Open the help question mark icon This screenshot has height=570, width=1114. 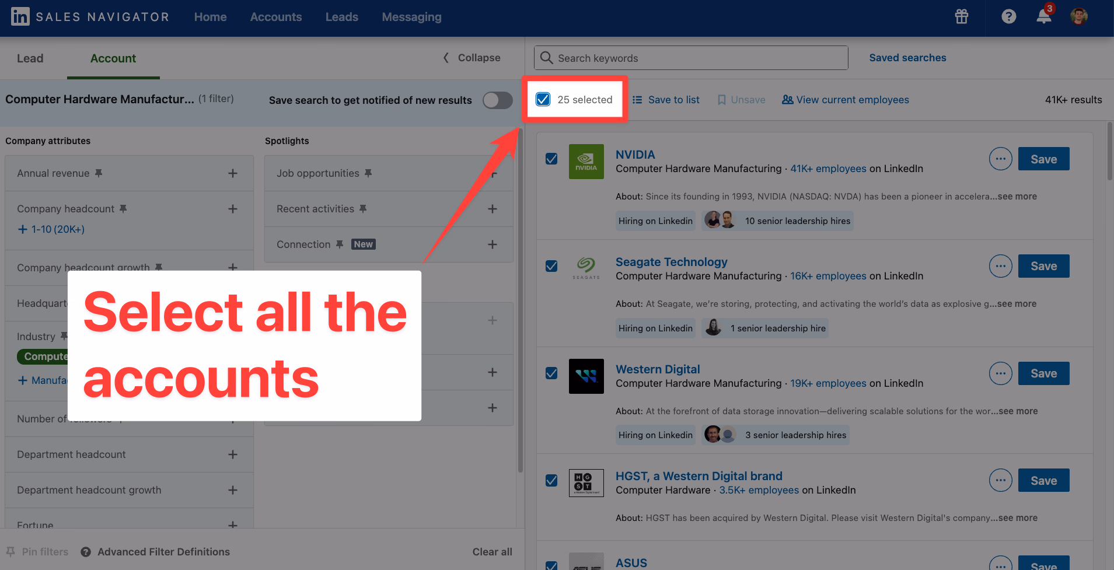click(x=1009, y=17)
